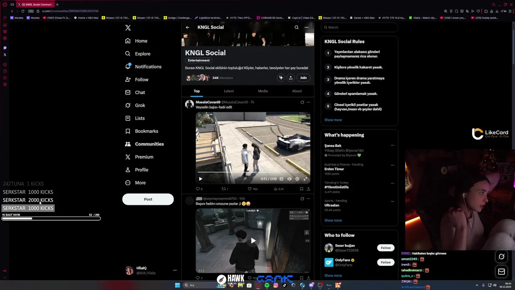Viewport: 515px width, 290px height.
Task: Share MusalaCavani9's post
Action: pos(309,189)
